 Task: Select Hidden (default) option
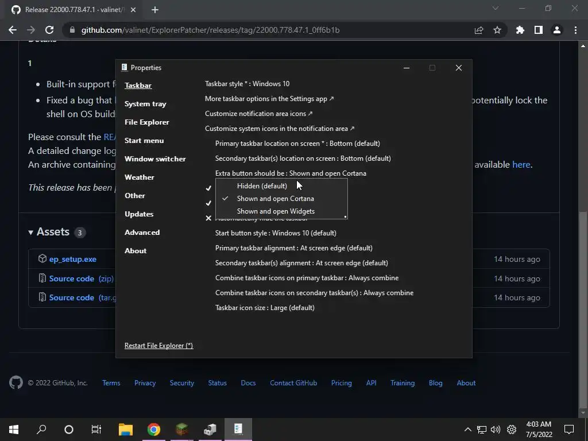point(281,186)
